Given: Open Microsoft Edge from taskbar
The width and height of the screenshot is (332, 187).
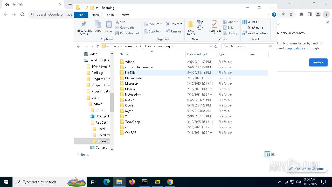Looking at the screenshot, I should coord(107,182).
